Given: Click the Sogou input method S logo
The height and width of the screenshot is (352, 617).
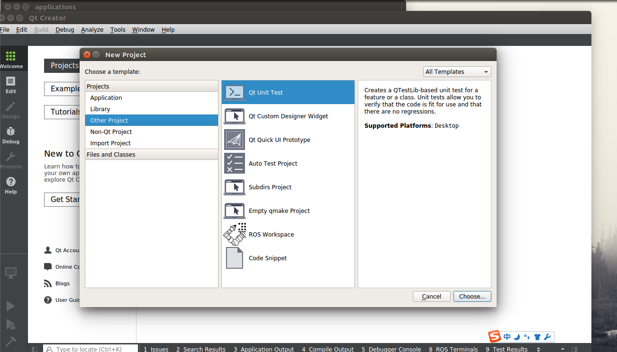Looking at the screenshot, I should click(x=495, y=336).
